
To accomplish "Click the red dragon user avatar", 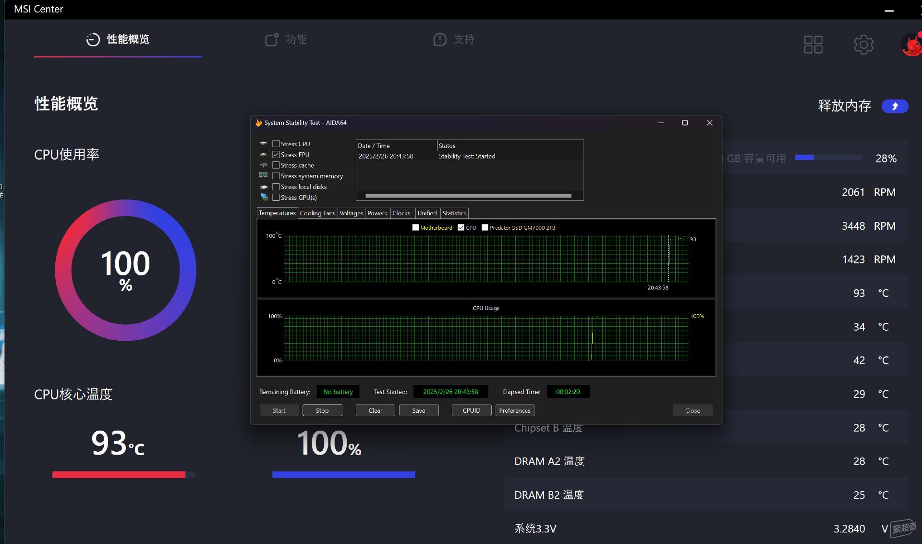I will (911, 45).
